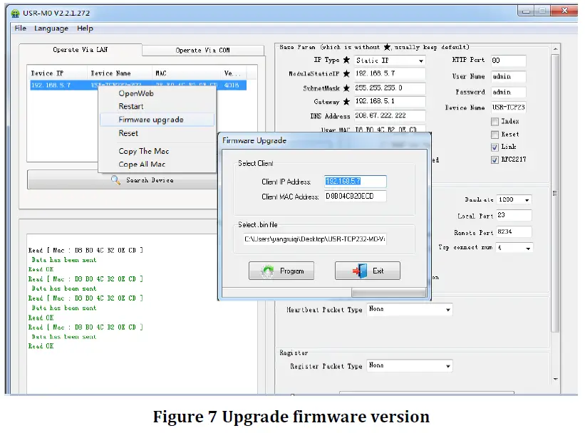Open the IP Type dropdown
Image resolution: width=585 pixels, height=433 pixels.
tap(390, 61)
